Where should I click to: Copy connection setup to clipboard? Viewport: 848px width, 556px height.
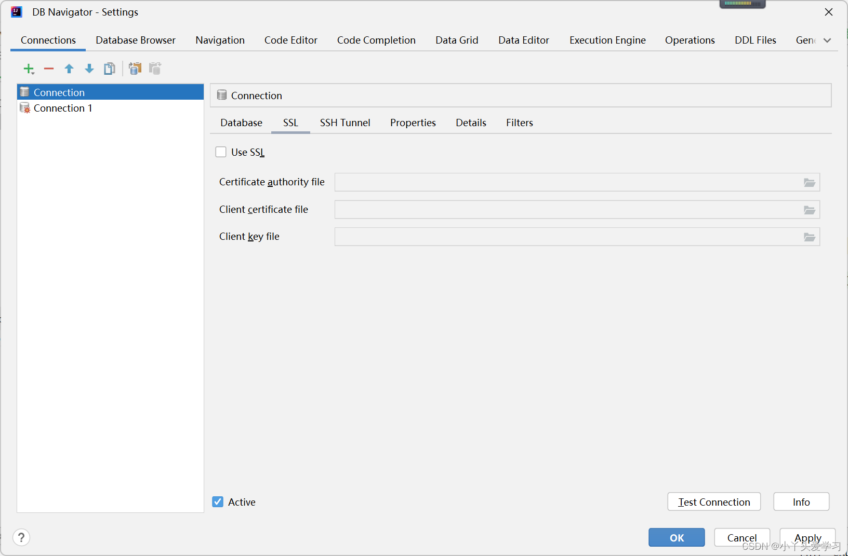[x=135, y=69]
